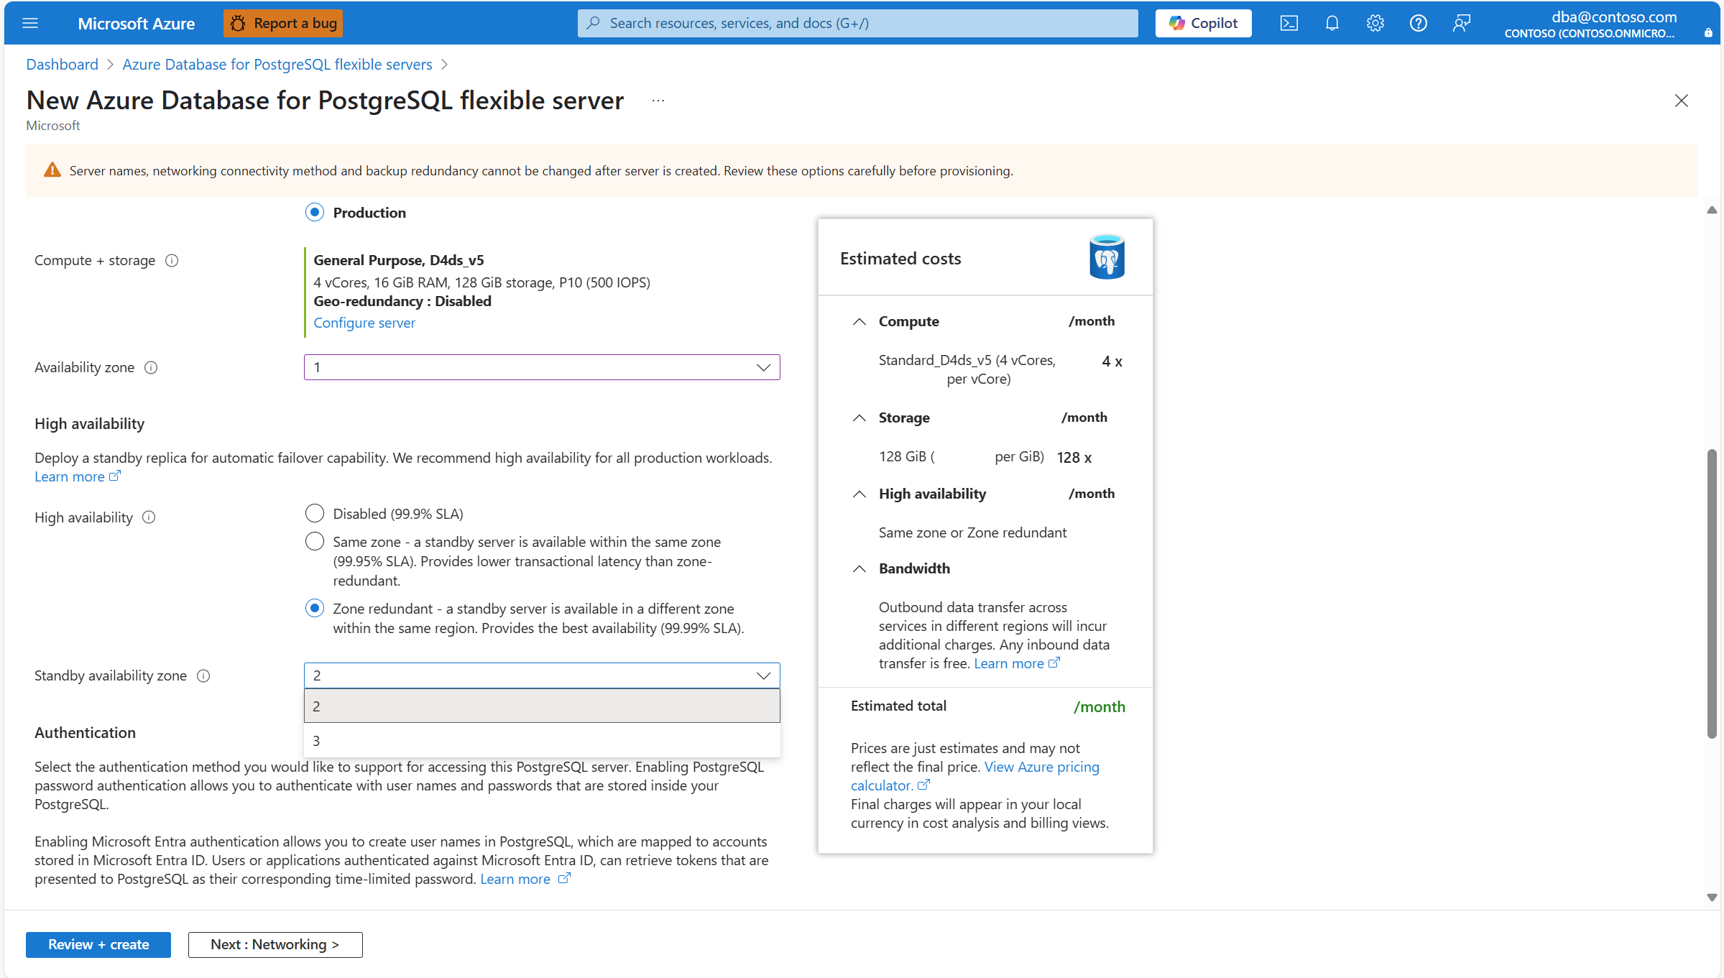Click the Standby availability zone info icon

(x=203, y=676)
